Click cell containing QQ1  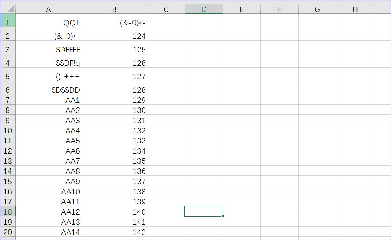(48, 20)
